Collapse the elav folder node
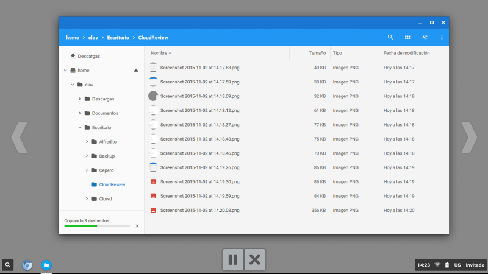This screenshot has width=488, height=274. tap(73, 85)
